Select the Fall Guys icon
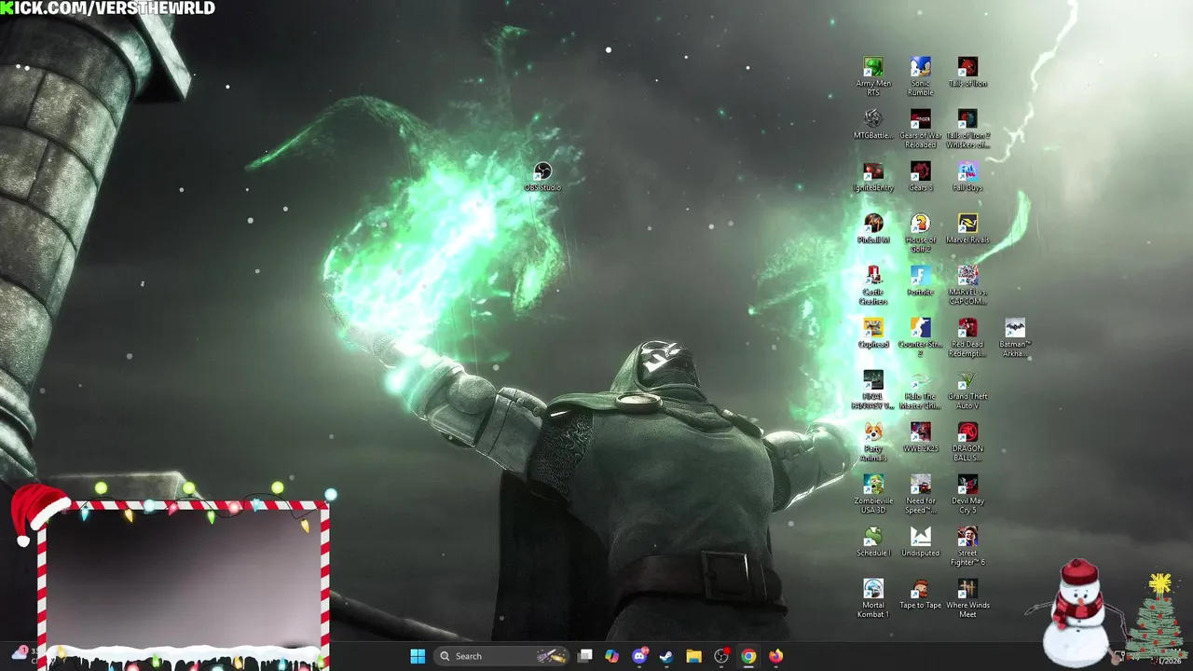1193x671 pixels. click(x=967, y=176)
